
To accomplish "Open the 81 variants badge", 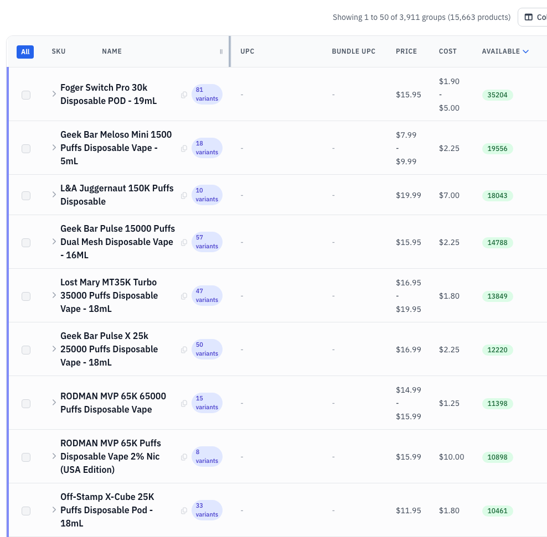I will 207,94.
